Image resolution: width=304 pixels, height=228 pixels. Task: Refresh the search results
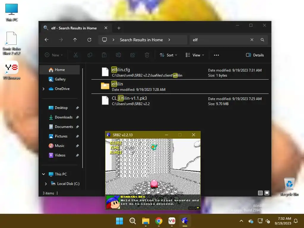point(89,40)
